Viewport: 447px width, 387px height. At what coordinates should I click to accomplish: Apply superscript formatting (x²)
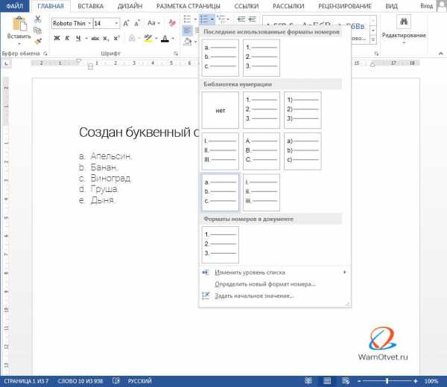[117, 38]
